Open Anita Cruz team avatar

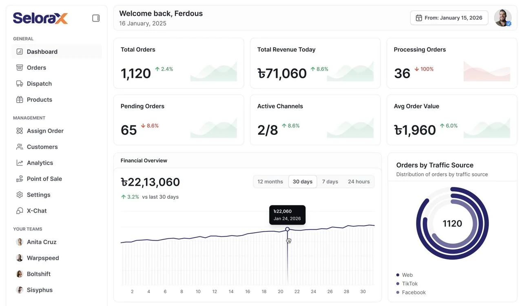click(x=20, y=242)
